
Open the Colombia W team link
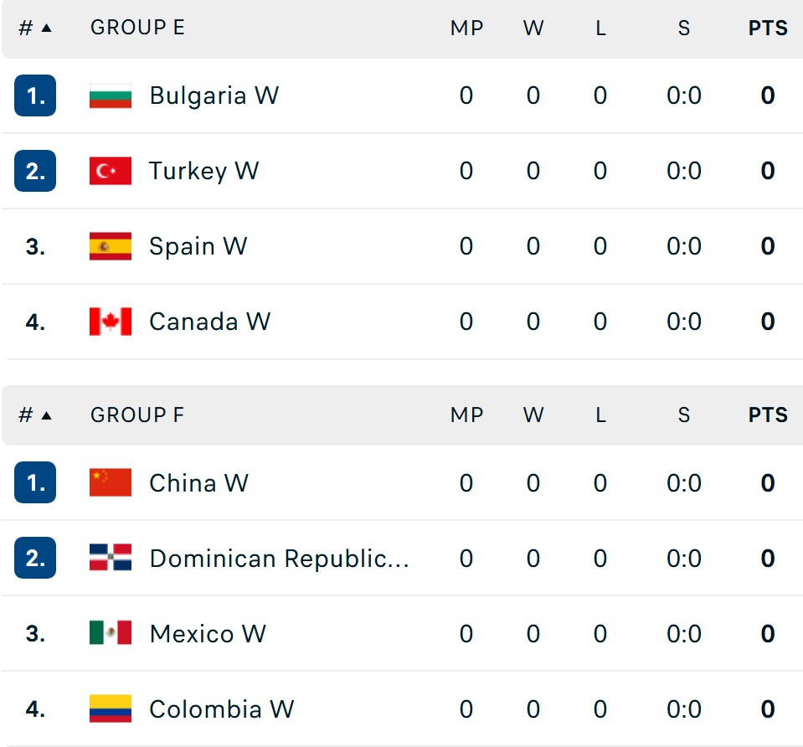pos(222,709)
